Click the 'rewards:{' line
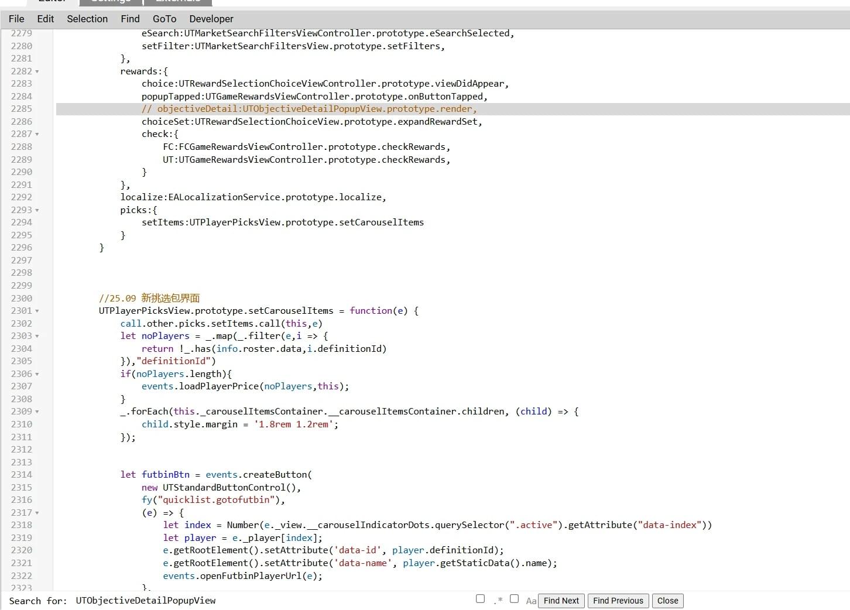 pos(144,71)
